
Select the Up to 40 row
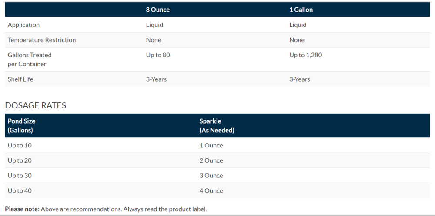click(x=20, y=191)
